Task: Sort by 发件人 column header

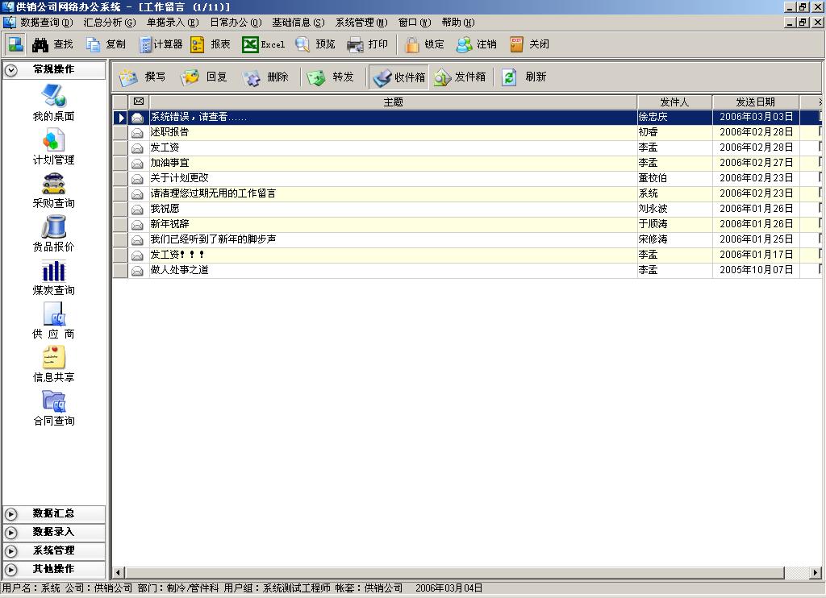Action: [674, 102]
